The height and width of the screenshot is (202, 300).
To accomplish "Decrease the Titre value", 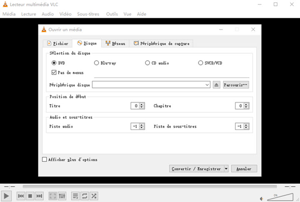I will pos(142,107).
